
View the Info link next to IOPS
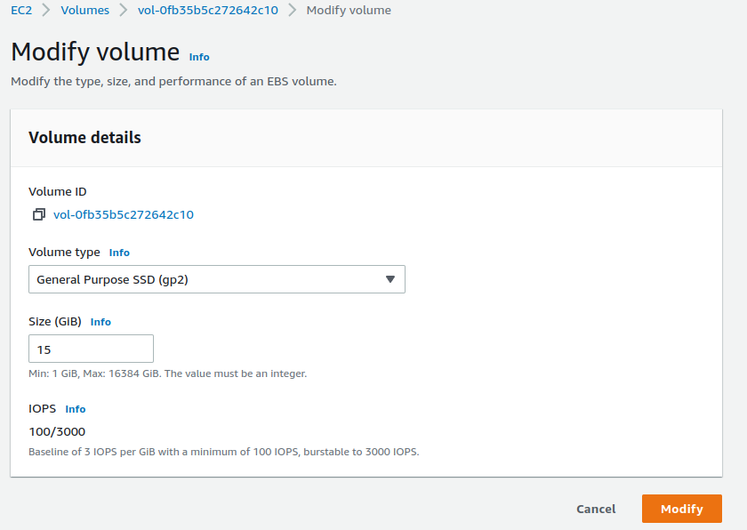pyautogui.click(x=76, y=410)
